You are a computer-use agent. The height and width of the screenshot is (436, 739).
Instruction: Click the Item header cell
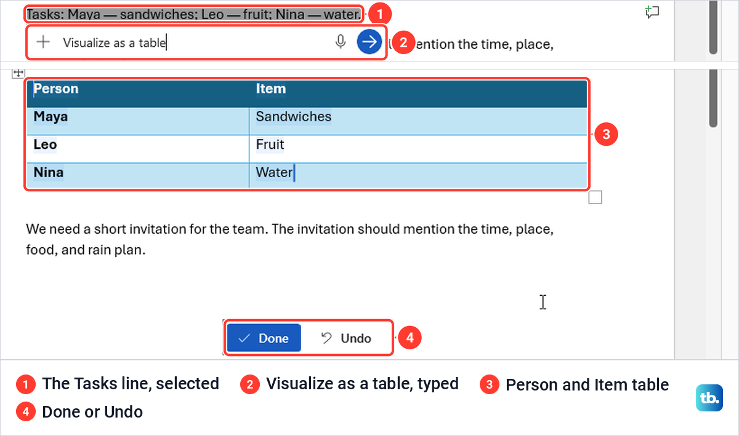(x=418, y=93)
